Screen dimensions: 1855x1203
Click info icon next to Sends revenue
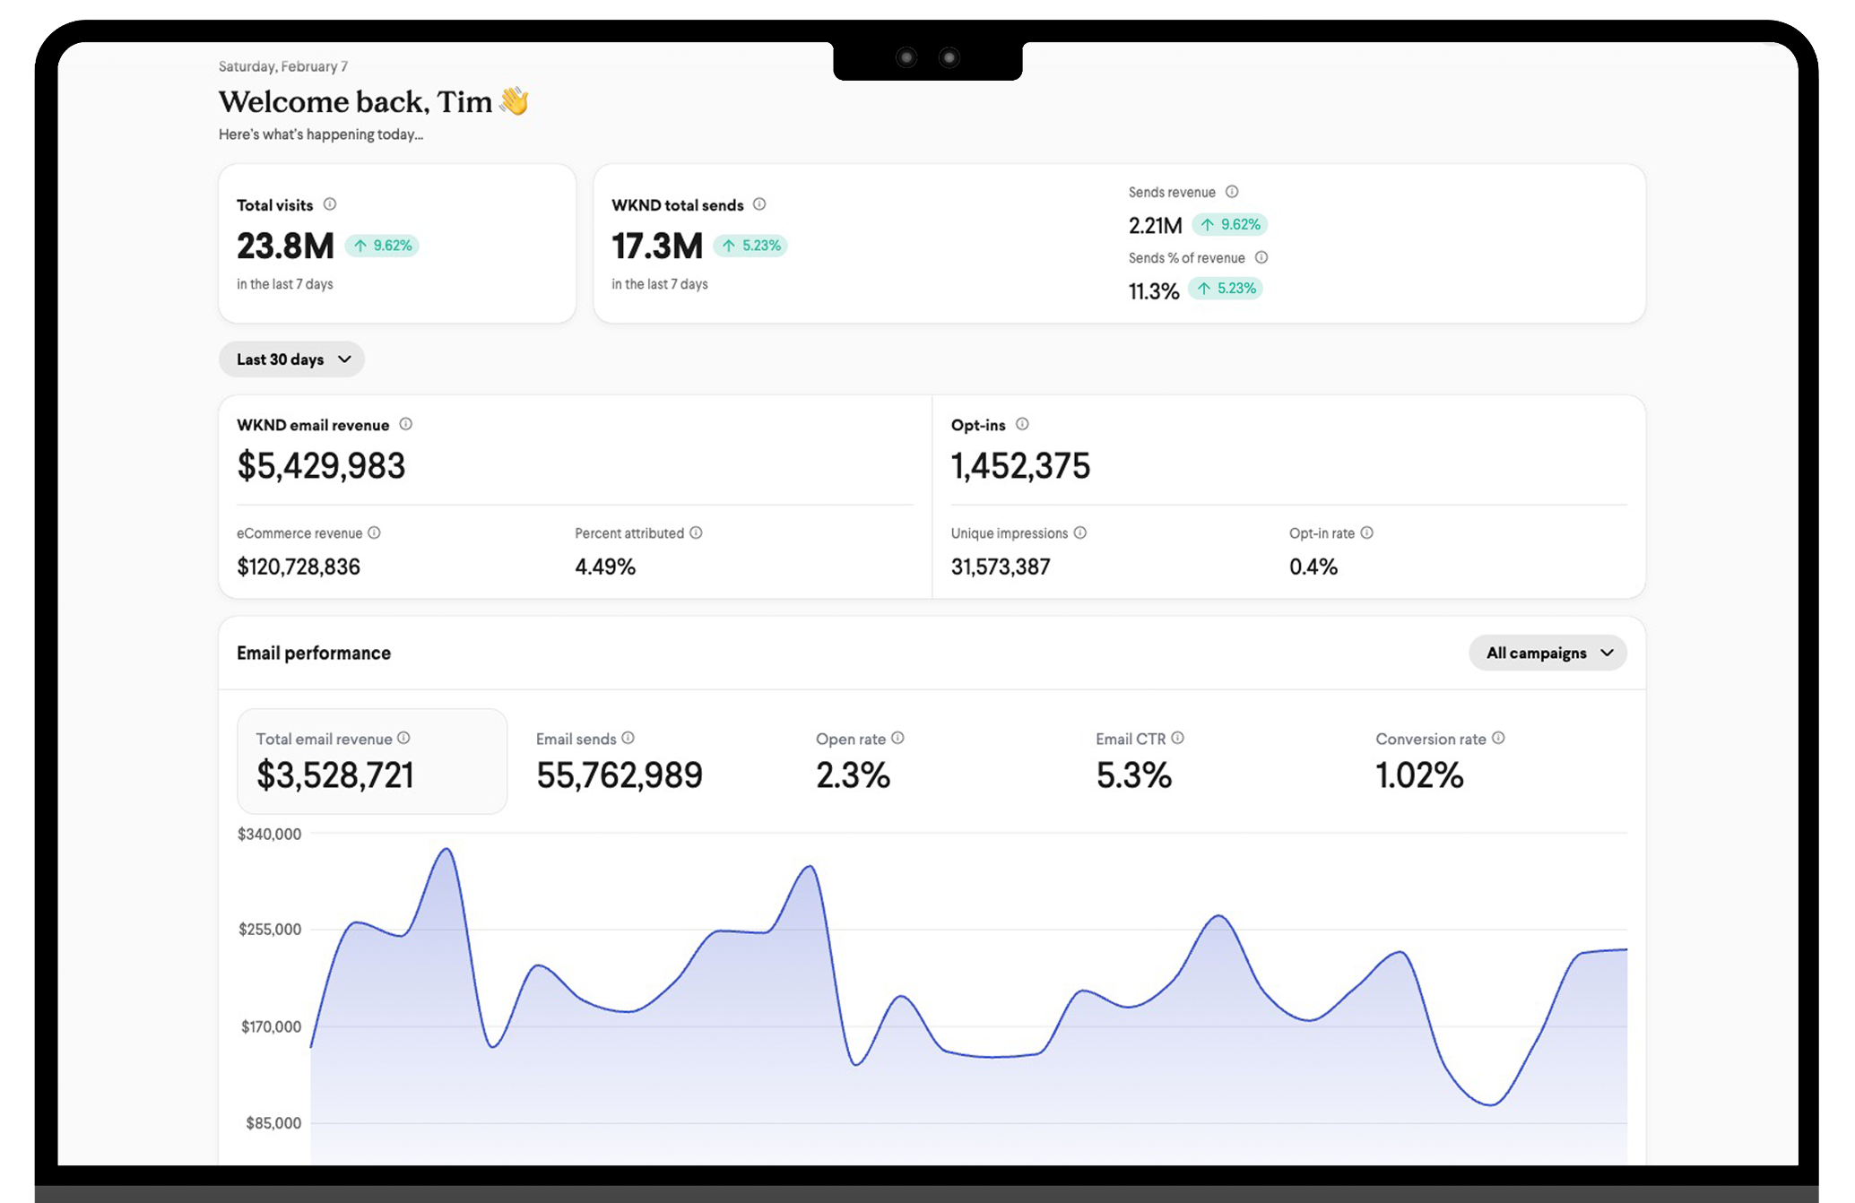click(1232, 192)
